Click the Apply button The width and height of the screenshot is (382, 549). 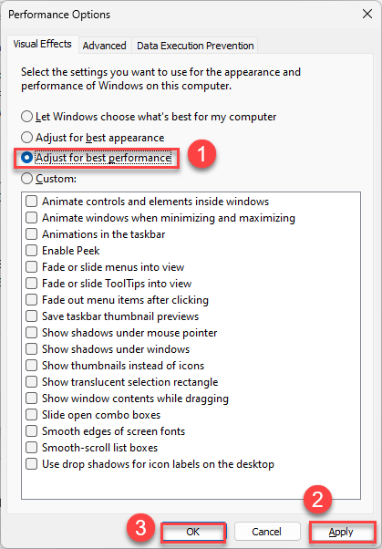[x=341, y=532]
